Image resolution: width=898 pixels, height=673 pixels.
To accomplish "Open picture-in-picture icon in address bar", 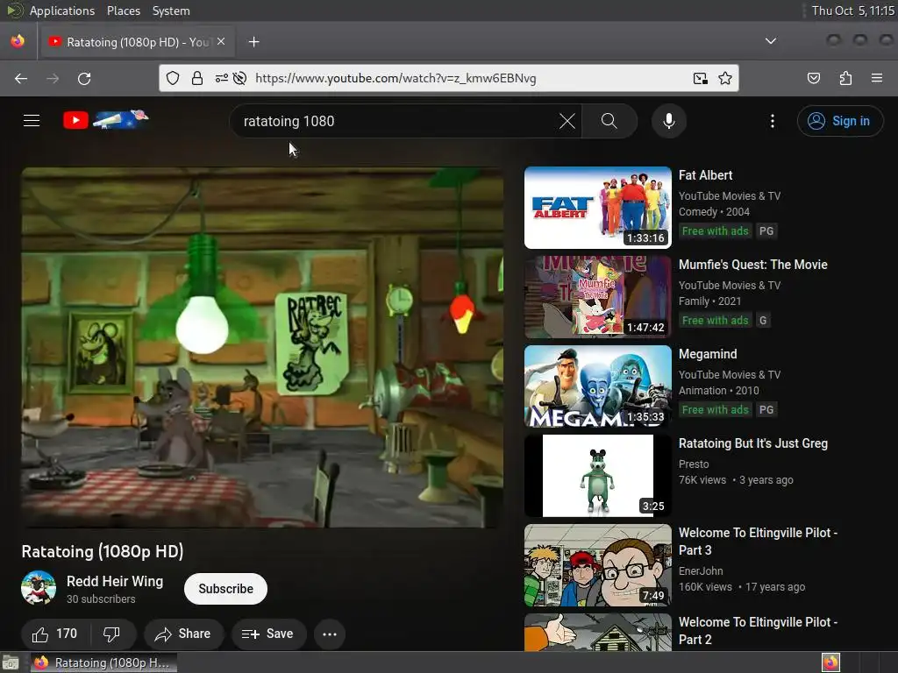I will pyautogui.click(x=701, y=78).
